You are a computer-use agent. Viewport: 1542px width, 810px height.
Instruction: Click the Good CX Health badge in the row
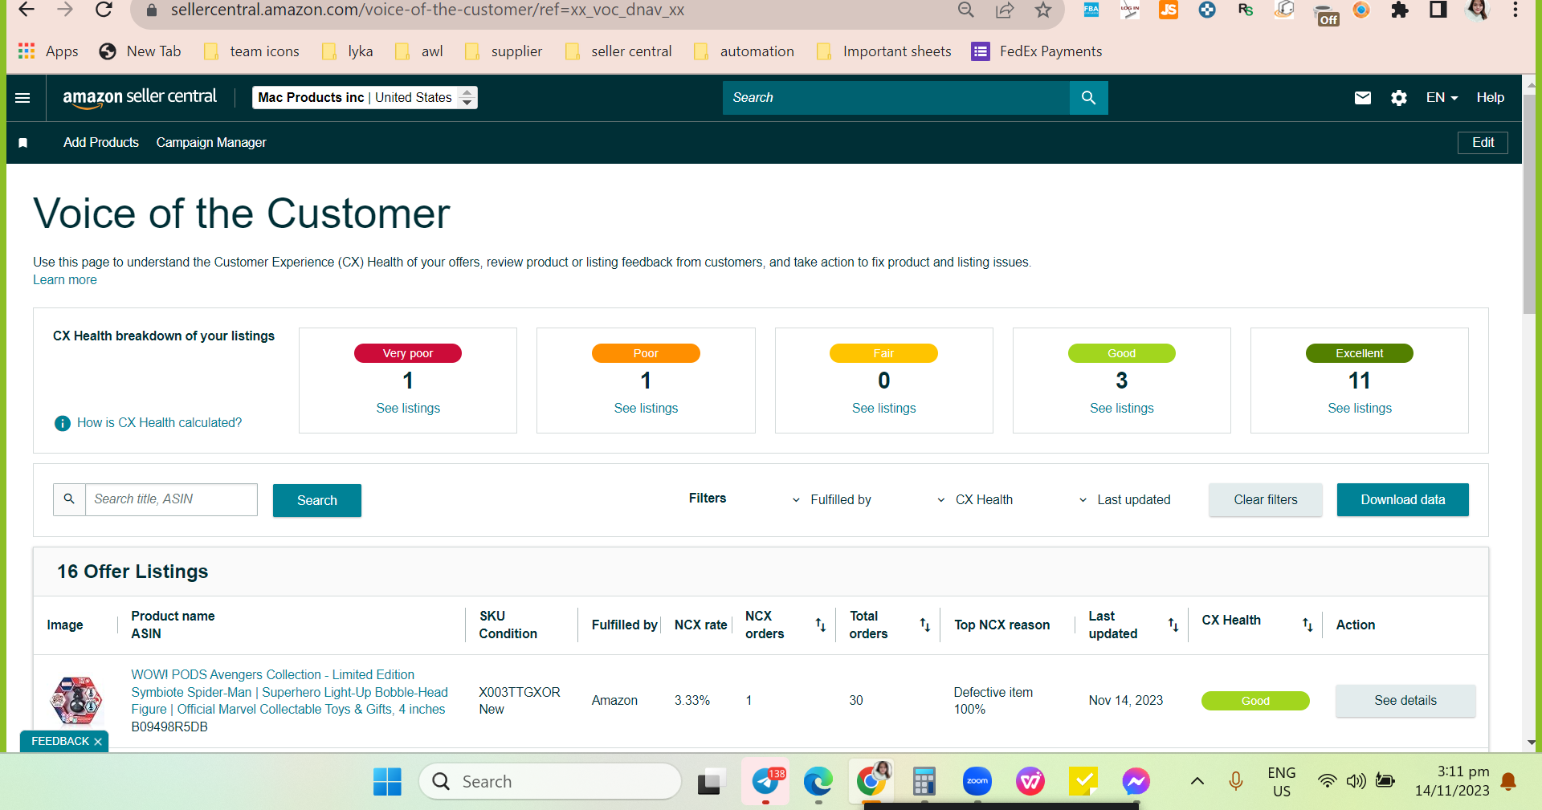tap(1255, 701)
